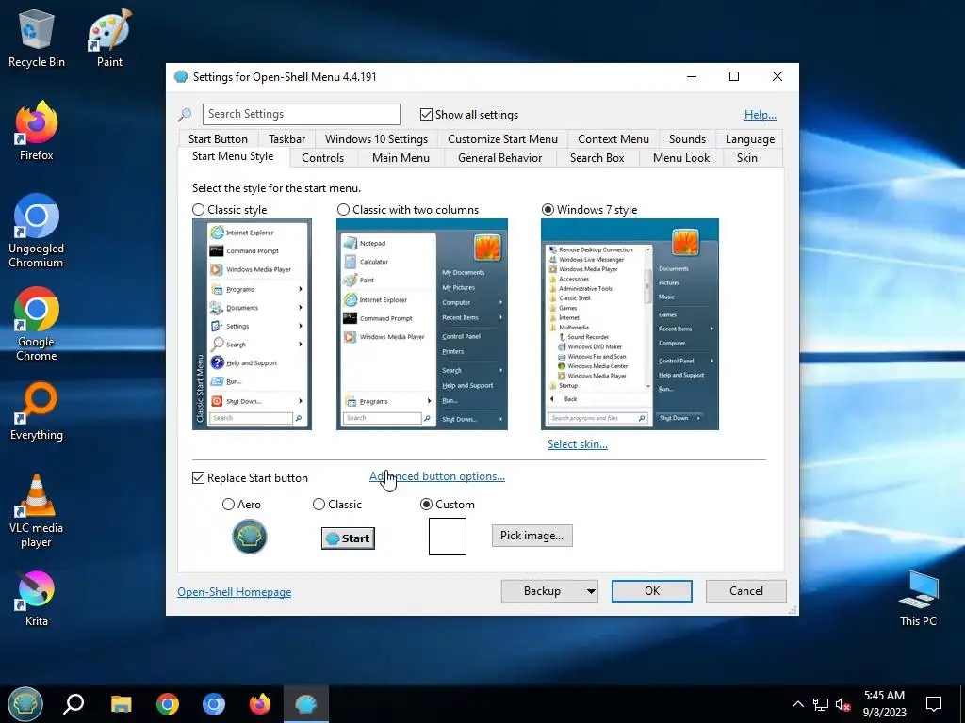Open the Skin tab
Screen dimensions: 965x723
pyautogui.click(x=746, y=158)
